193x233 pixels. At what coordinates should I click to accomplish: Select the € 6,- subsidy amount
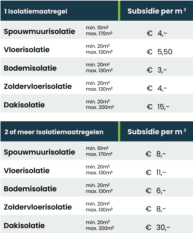156,191
